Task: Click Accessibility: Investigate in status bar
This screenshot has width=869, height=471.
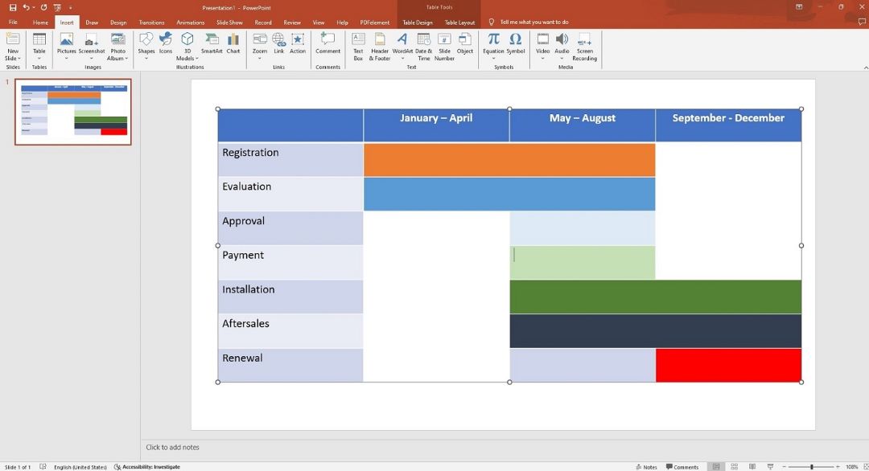Action: click(x=147, y=467)
